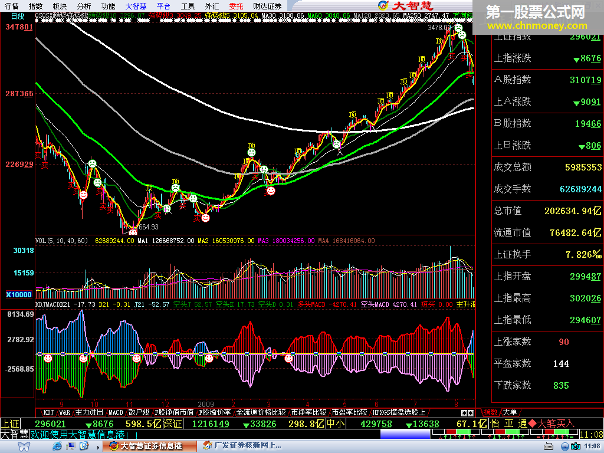The height and width of the screenshot is (453, 604).
Task: Click the 成交手数 value 62689244
Action: pos(580,189)
